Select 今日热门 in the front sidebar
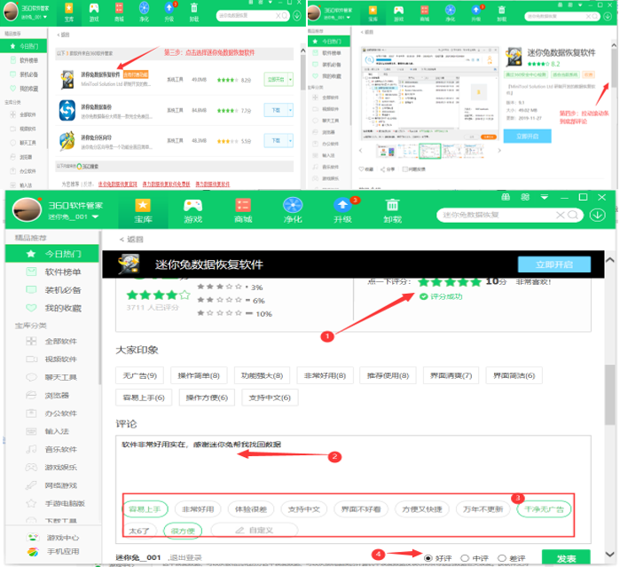620x567 pixels. point(51,254)
